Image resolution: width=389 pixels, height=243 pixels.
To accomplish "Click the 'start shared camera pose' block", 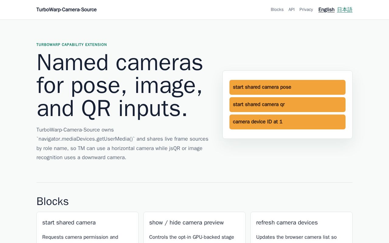I will 287,87.
